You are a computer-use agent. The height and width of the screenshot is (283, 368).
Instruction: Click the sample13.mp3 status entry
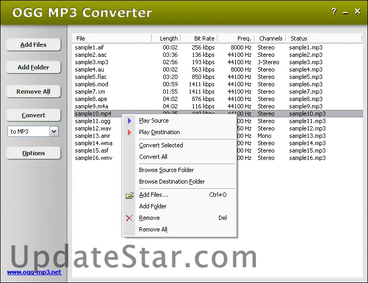coord(307,136)
